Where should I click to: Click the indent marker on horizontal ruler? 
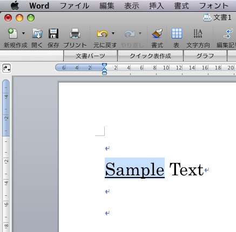pos(104,69)
